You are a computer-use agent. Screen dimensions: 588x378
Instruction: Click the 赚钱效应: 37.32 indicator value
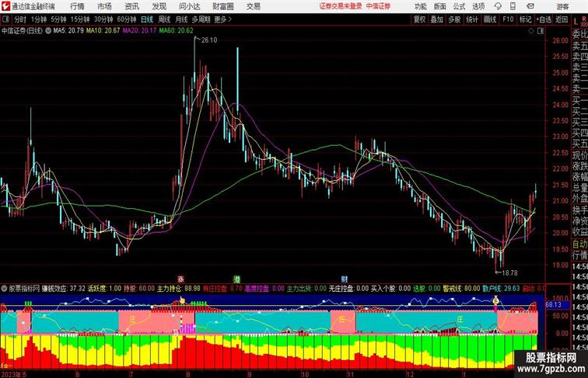point(64,289)
